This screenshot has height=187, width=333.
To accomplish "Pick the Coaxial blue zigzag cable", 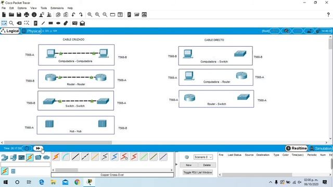I will point(114,157).
